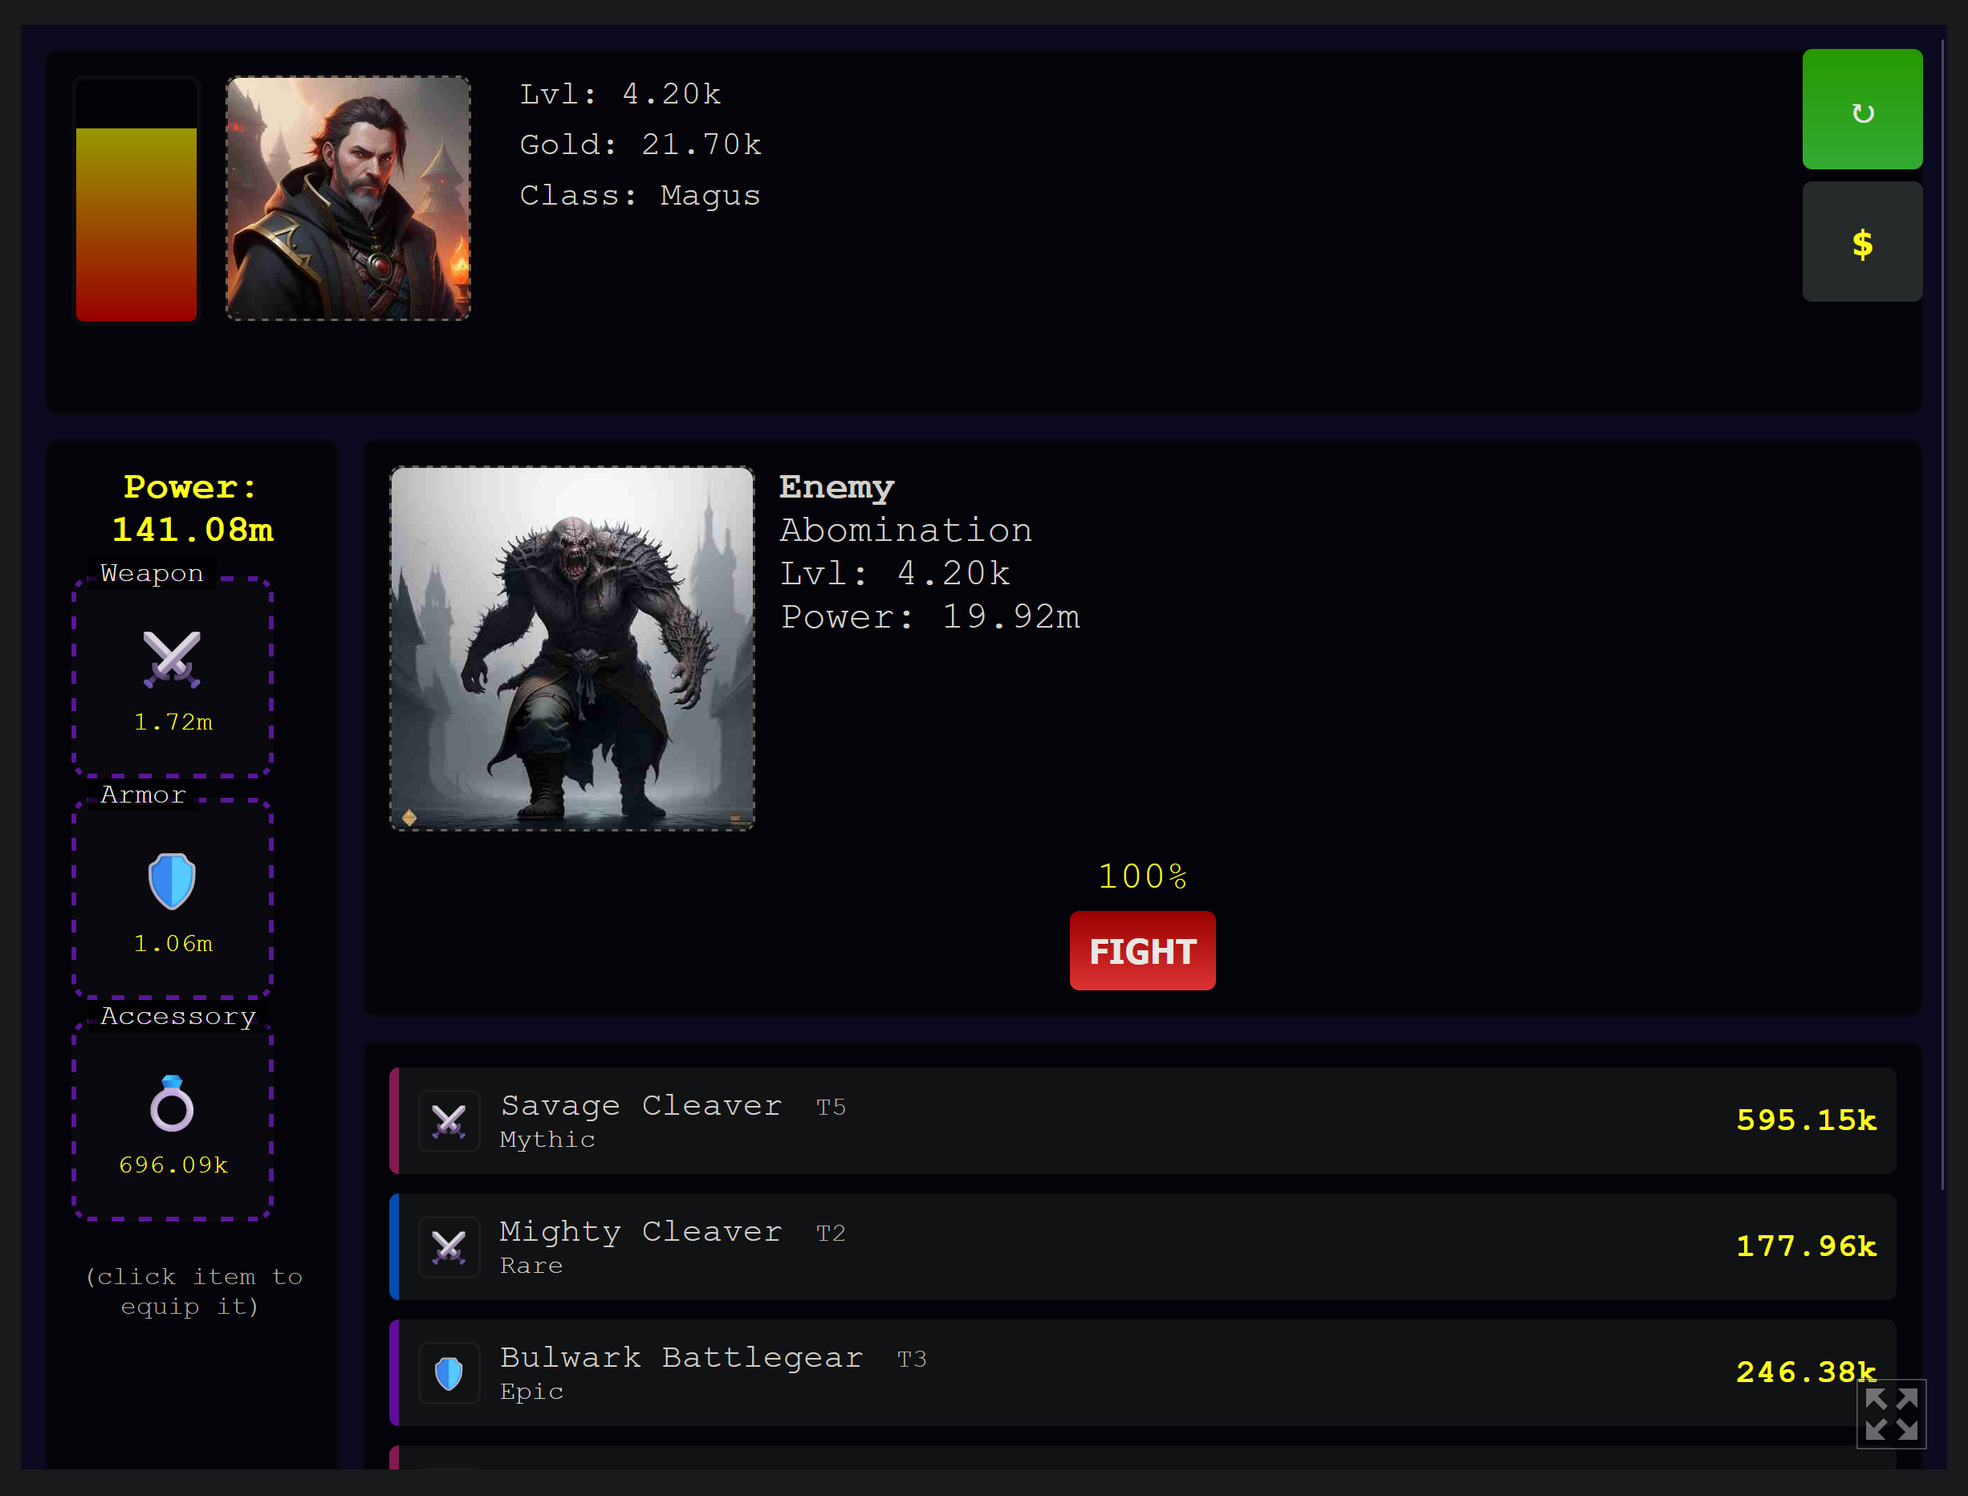The image size is (1968, 1496).
Task: Select the equipped Accessory ring icon
Action: pyautogui.click(x=172, y=1104)
